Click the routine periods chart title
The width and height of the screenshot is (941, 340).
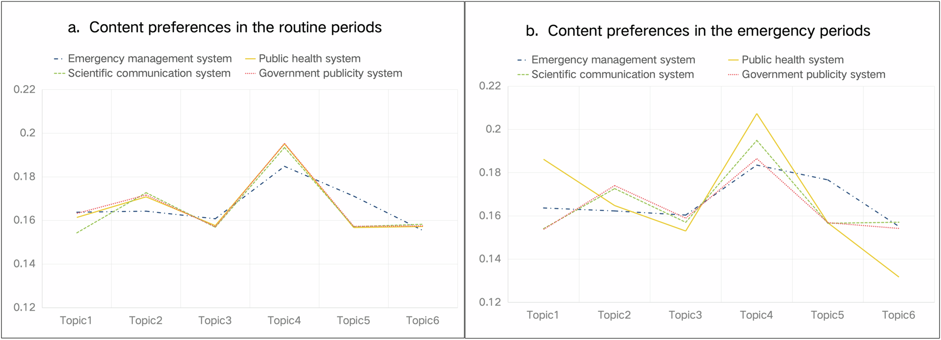pyautogui.click(x=225, y=28)
